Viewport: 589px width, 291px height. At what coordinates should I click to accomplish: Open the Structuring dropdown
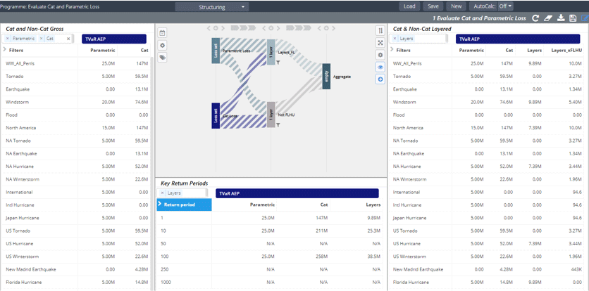(212, 7)
